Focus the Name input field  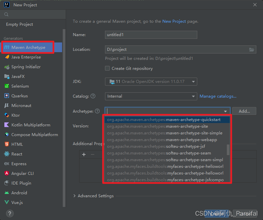point(151,35)
